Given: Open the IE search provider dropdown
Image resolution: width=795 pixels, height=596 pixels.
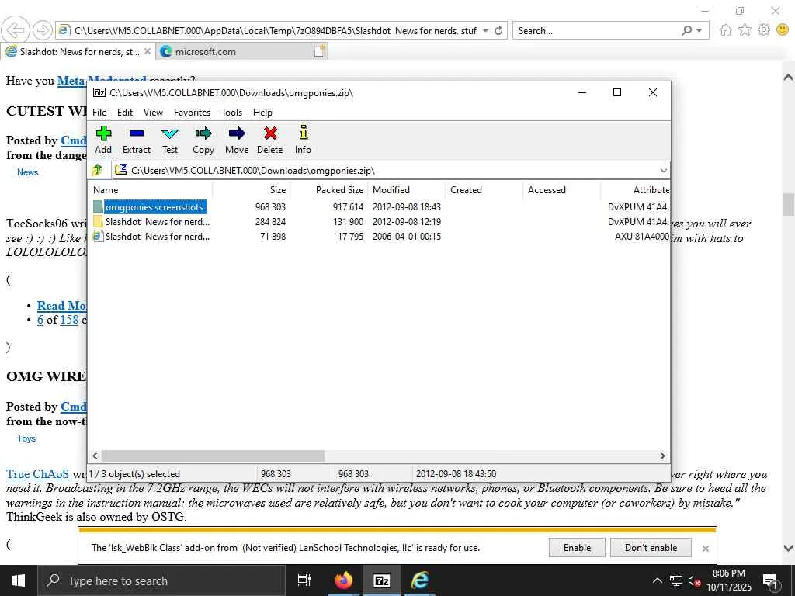Looking at the screenshot, I should pyautogui.click(x=700, y=30).
